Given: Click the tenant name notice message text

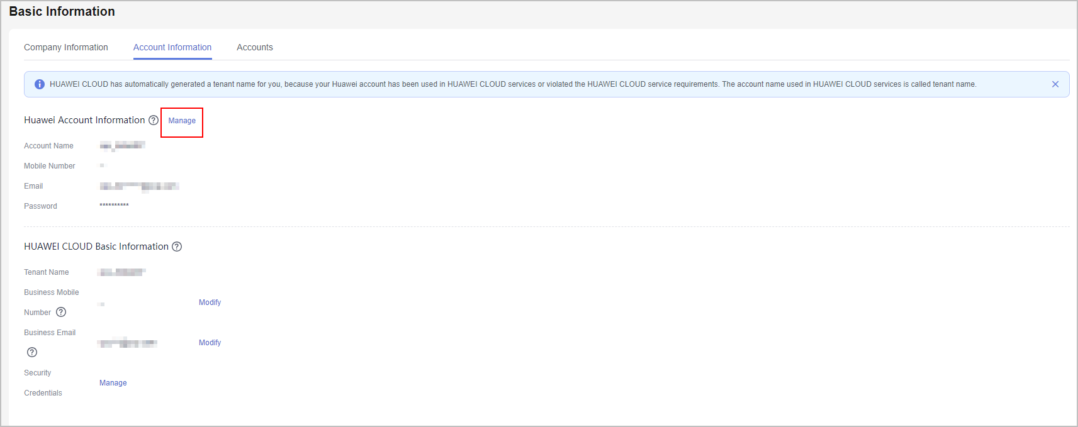Looking at the screenshot, I should coord(513,84).
